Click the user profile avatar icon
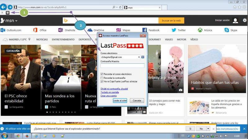Screen dimensions: 248x139 click(235, 20)
